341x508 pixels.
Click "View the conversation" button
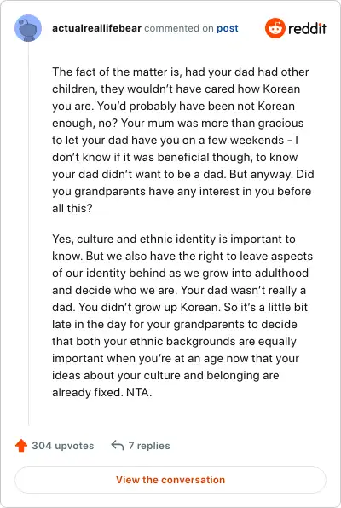[x=170, y=480]
